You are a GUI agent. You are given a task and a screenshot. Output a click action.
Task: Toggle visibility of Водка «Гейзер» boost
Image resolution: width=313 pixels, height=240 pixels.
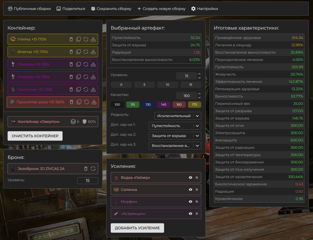[x=191, y=178]
